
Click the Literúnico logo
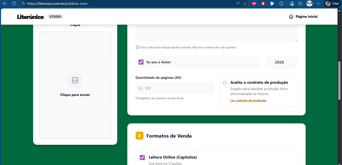click(30, 17)
